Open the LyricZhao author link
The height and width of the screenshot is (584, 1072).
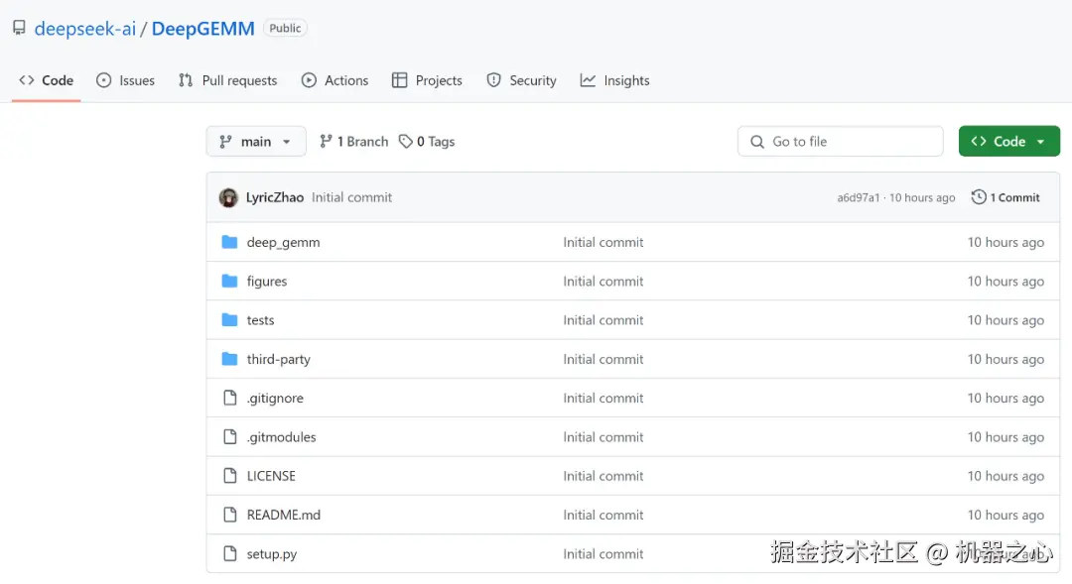(275, 197)
